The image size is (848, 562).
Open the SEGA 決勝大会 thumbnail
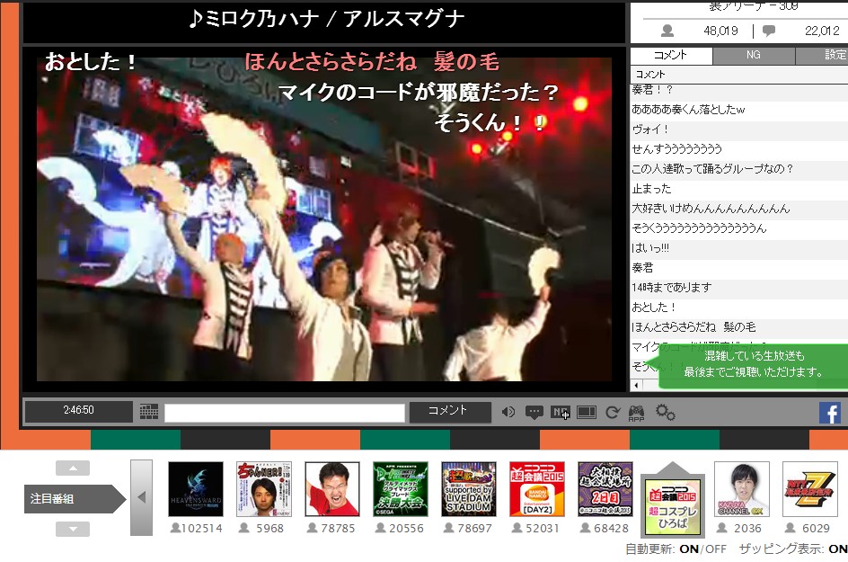click(401, 489)
